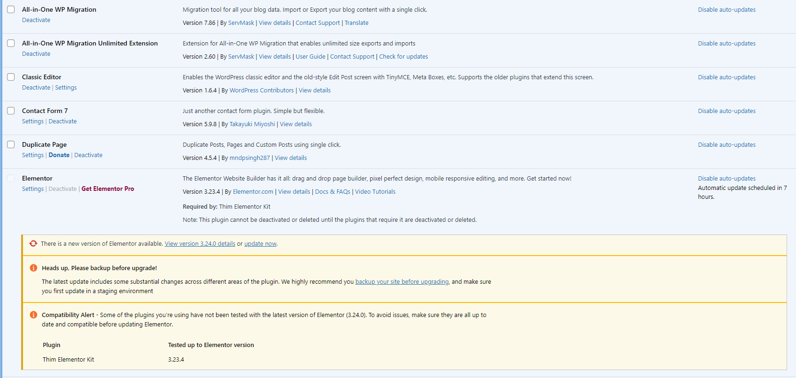View details of All-in-One WP Migration
Screen dimensions: 796x378
275,23
